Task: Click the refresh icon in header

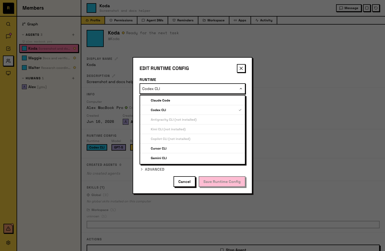Action: click(x=376, y=8)
